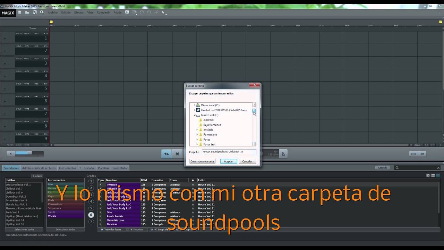Click 'Seleccionar todos' under Estilos
The width and height of the screenshot is (444, 250).
[x=24, y=230]
